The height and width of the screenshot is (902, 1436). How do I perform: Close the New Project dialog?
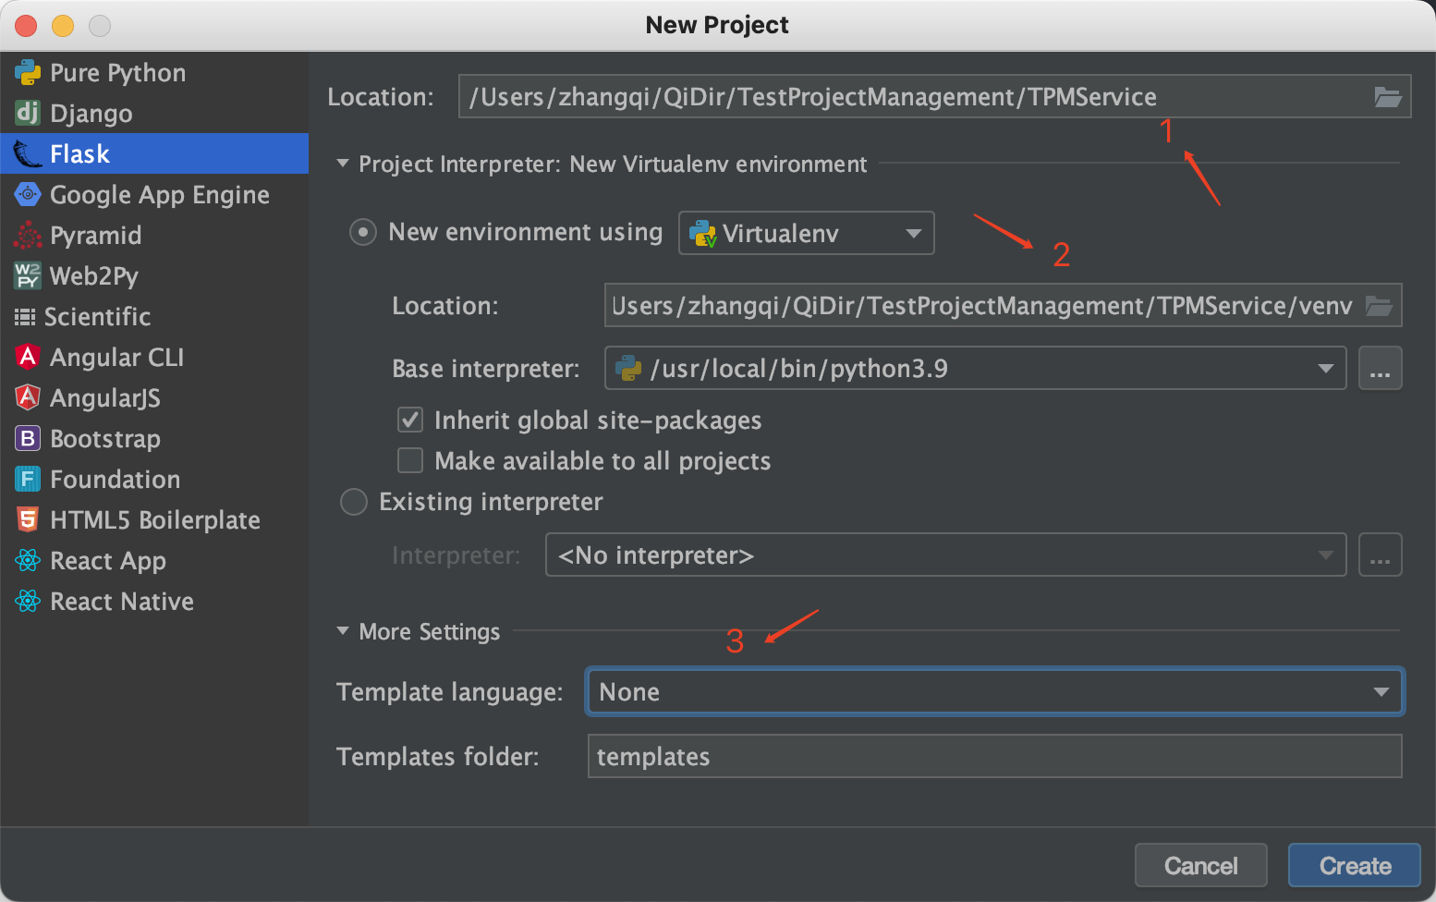point(26,25)
